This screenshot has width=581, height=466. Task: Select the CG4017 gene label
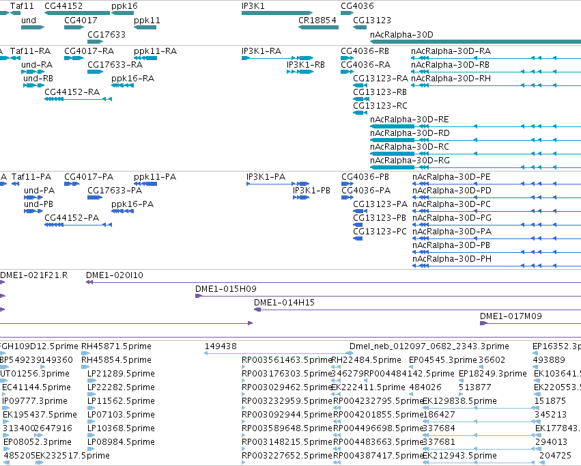[x=81, y=20]
